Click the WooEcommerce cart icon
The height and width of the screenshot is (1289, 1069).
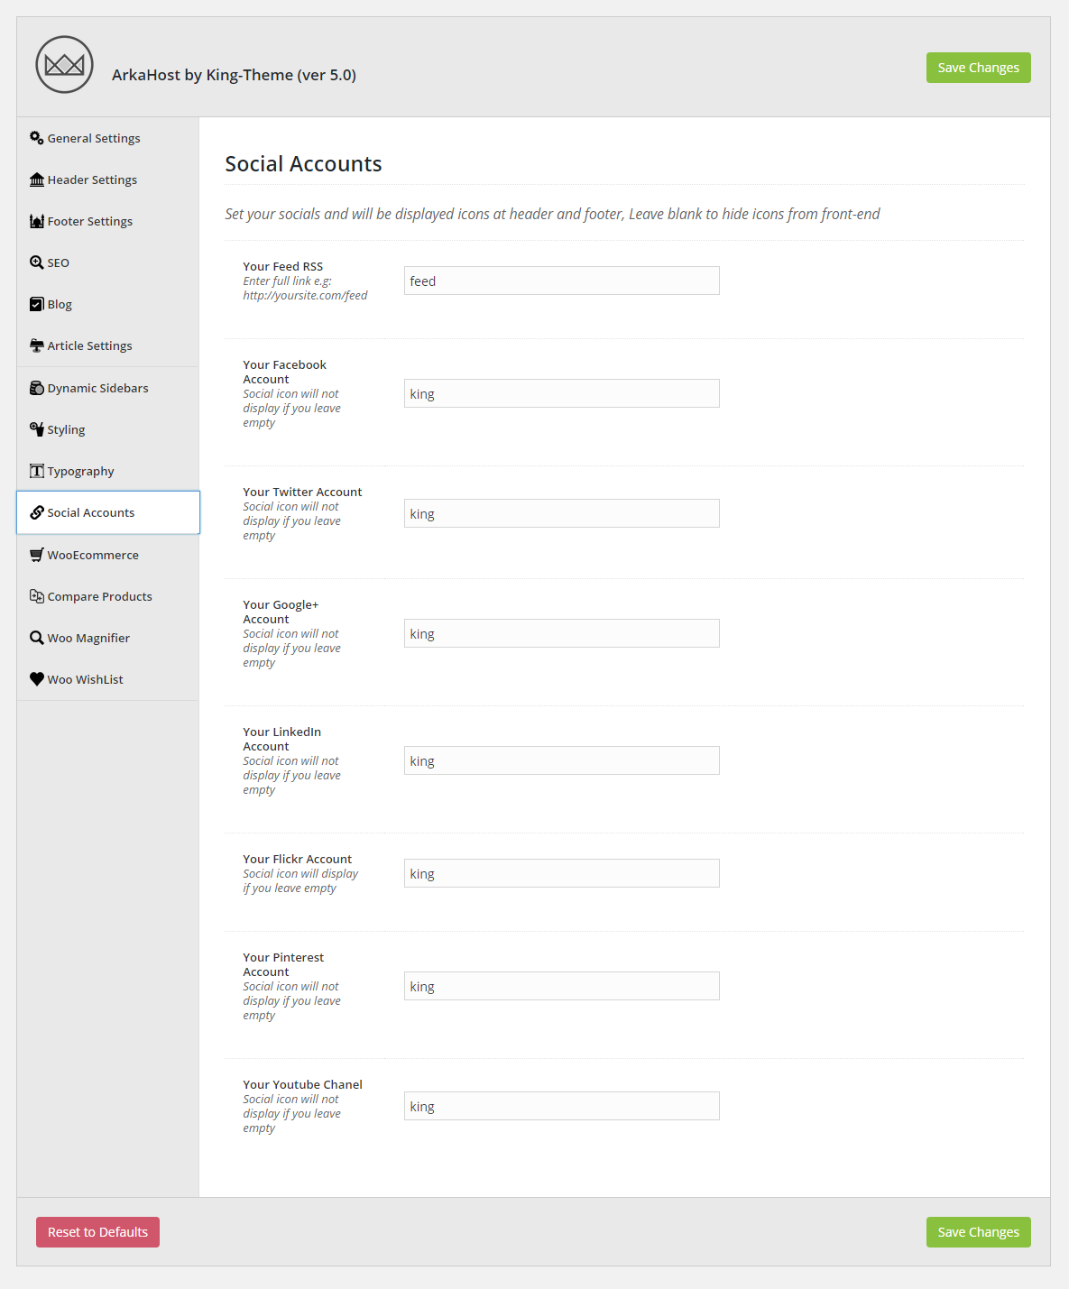[37, 555]
